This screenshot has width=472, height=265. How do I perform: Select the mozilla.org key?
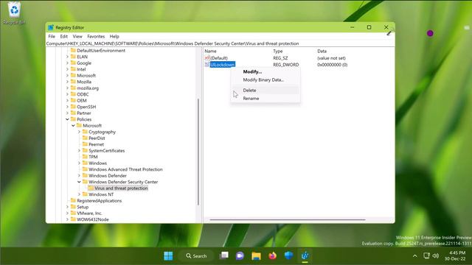click(x=88, y=88)
